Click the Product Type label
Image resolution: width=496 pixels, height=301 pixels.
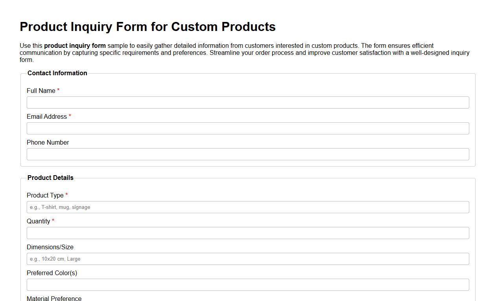45,195
